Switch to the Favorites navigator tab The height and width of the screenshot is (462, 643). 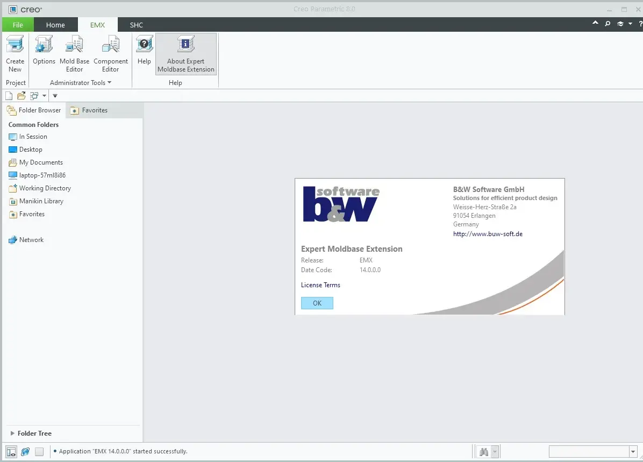pos(89,110)
